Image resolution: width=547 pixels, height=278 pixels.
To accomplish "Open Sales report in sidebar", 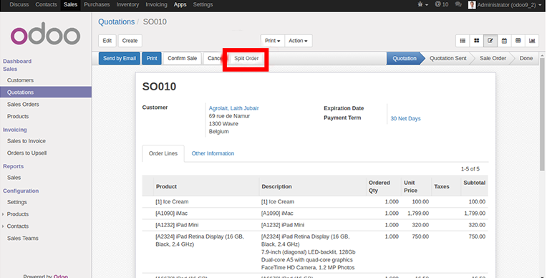I will pyautogui.click(x=14, y=178).
